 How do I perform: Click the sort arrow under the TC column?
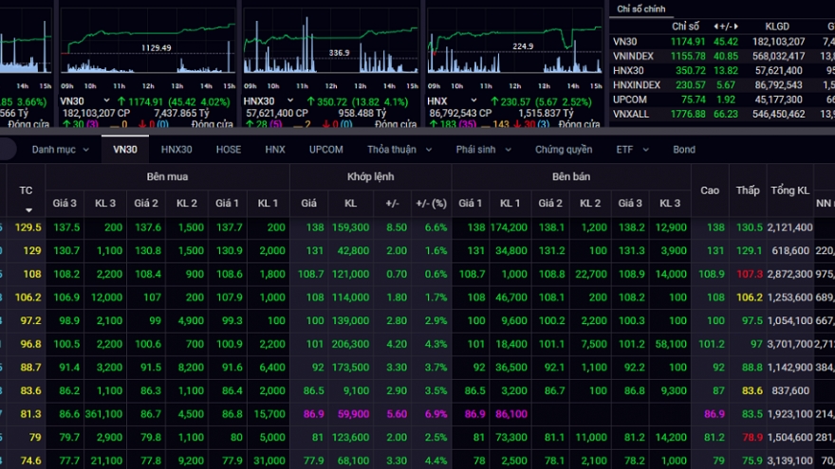click(28, 209)
